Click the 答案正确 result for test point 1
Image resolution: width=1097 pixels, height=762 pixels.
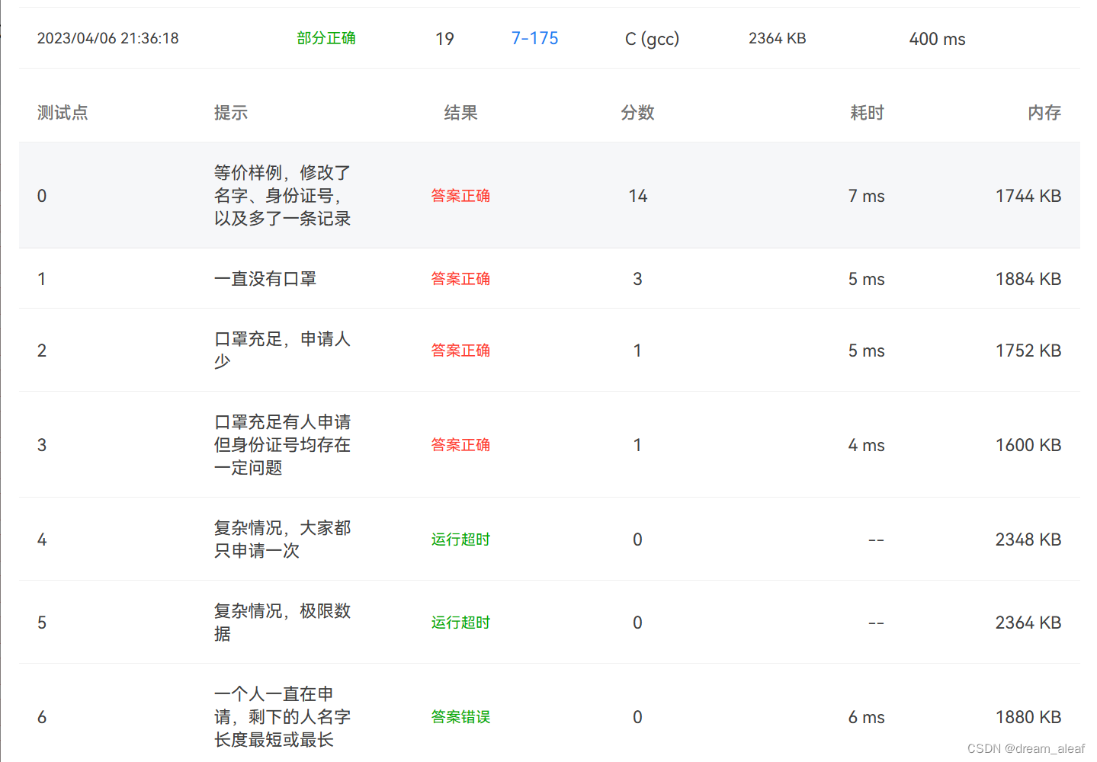[x=460, y=279]
